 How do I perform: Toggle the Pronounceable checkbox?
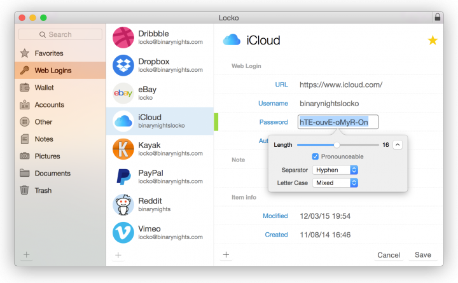(316, 156)
